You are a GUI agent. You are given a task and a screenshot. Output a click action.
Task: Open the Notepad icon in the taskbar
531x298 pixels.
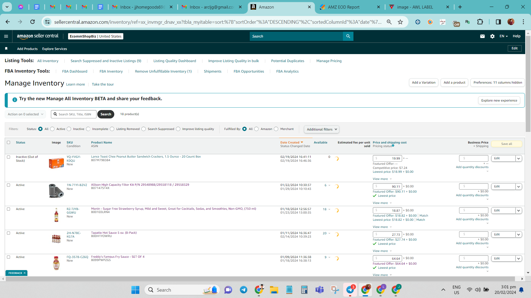pyautogui.click(x=289, y=290)
